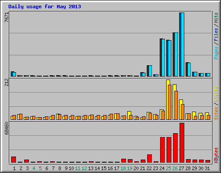
Task: Click the 212 visits axis value
Action: 6,82
